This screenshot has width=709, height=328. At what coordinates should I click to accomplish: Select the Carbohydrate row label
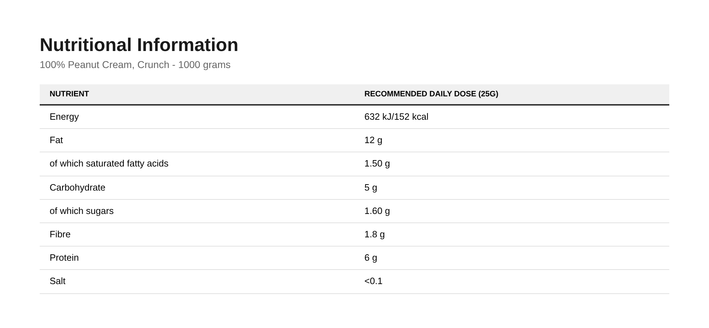tap(77, 188)
